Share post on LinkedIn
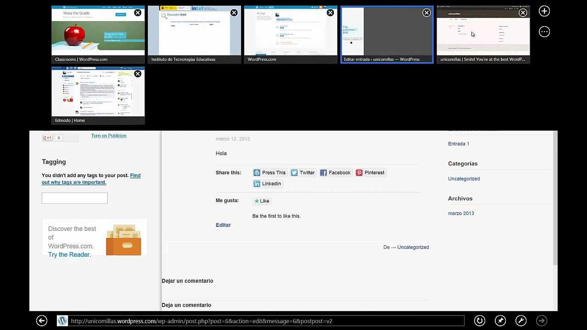Viewport: 587px width, 330px height. (267, 184)
